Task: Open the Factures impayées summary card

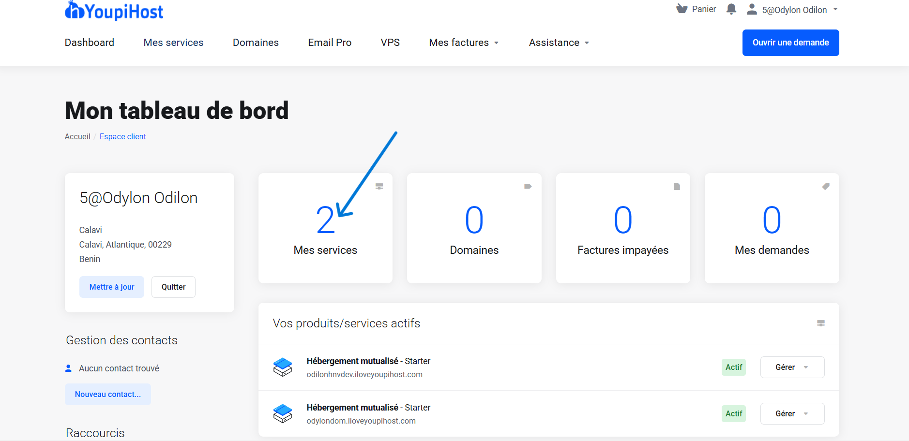Action: click(622, 228)
